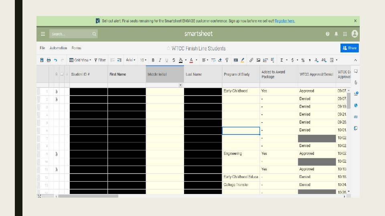
Task: Open the help question mark icon
Action: [x=328, y=34]
